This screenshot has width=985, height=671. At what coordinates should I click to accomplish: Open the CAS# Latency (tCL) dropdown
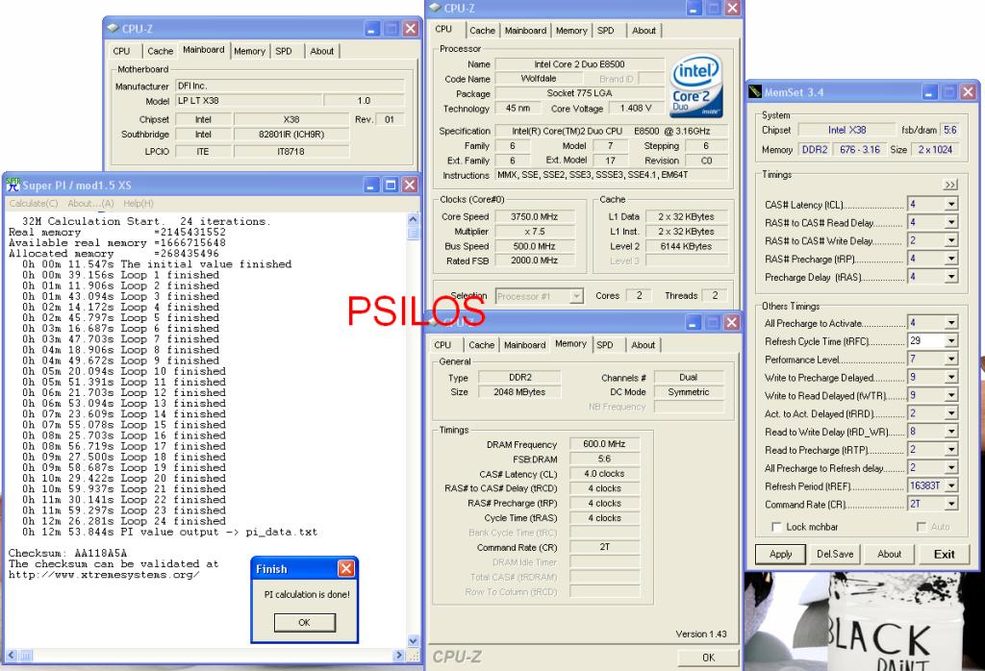tap(951, 204)
